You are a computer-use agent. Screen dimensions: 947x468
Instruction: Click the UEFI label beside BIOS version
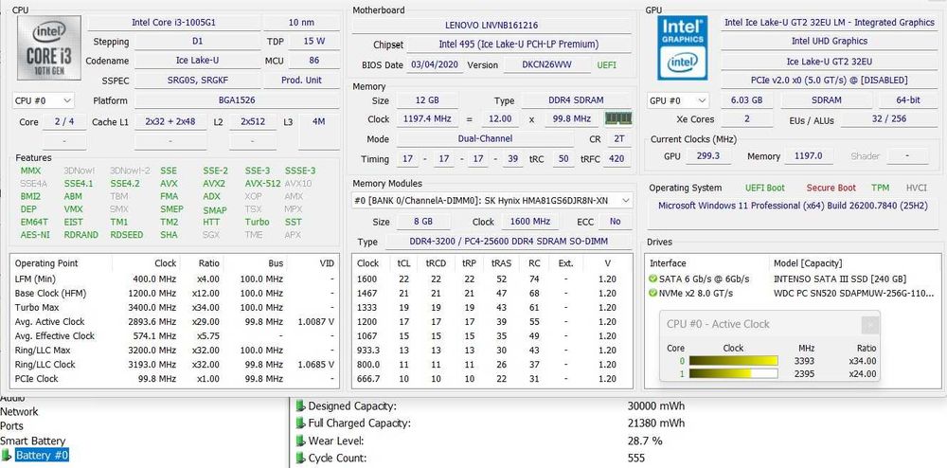[x=607, y=64]
